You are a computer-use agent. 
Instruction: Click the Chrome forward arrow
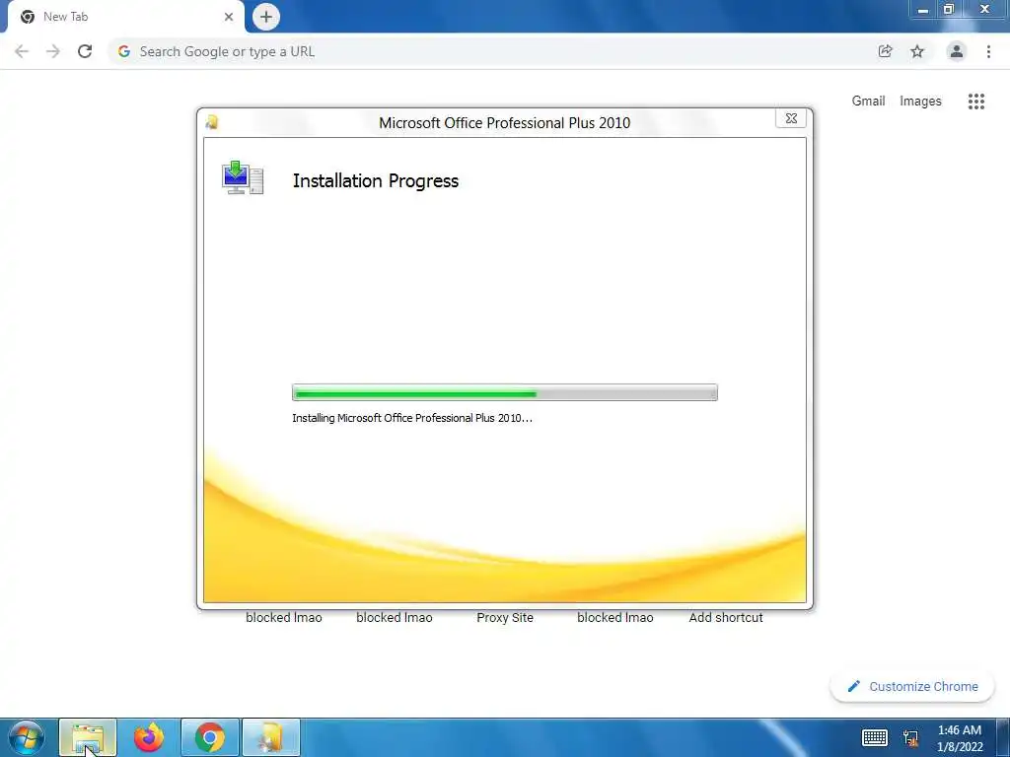pyautogui.click(x=53, y=51)
